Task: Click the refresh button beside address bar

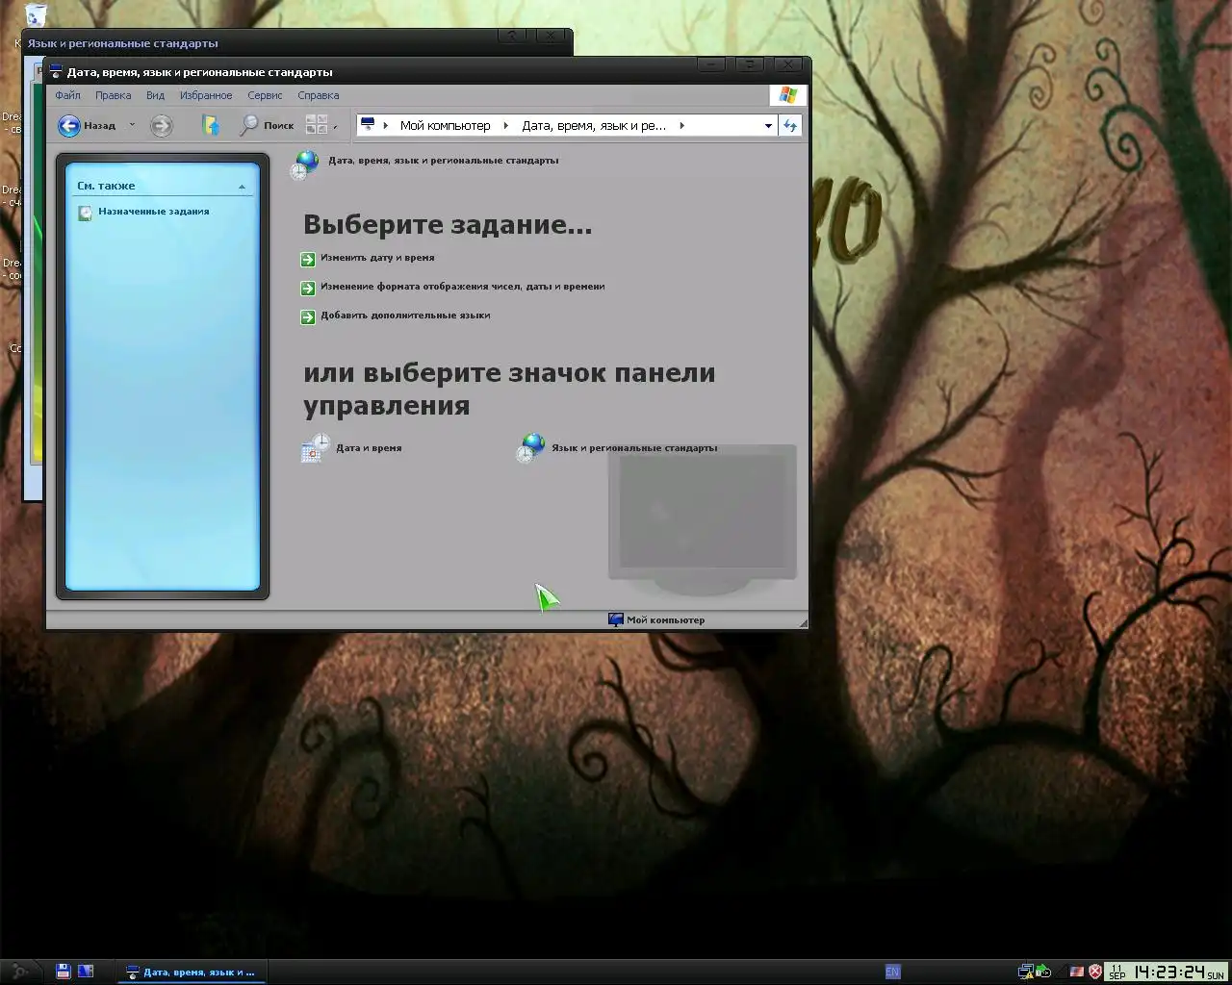Action: [790, 125]
